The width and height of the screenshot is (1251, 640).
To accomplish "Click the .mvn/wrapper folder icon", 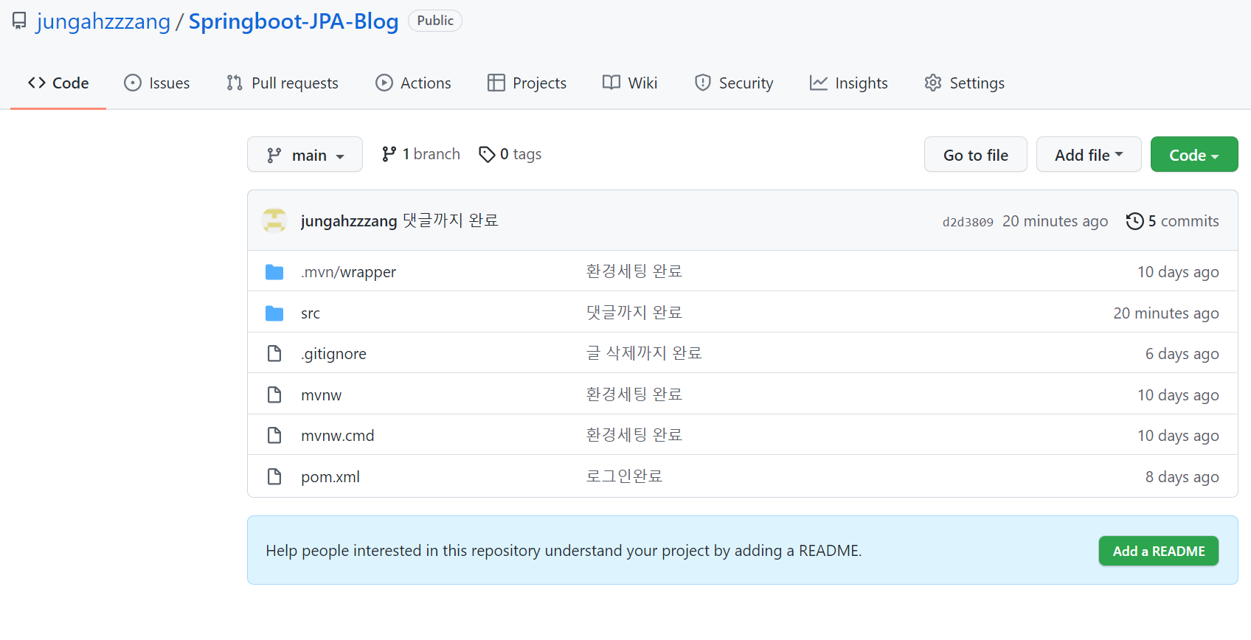I will (x=274, y=272).
